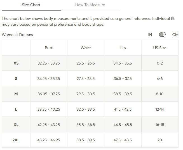Click the IN unit label

click(x=150, y=35)
